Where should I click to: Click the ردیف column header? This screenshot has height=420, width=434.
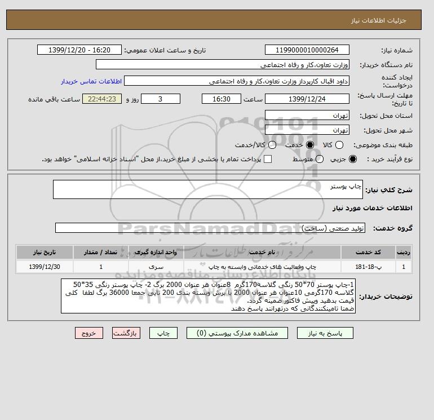coord(404,252)
